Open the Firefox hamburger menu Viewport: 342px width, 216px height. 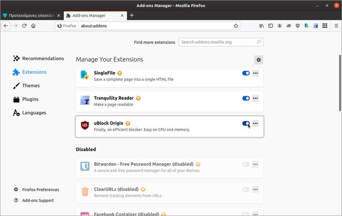pyautogui.click(x=336, y=26)
